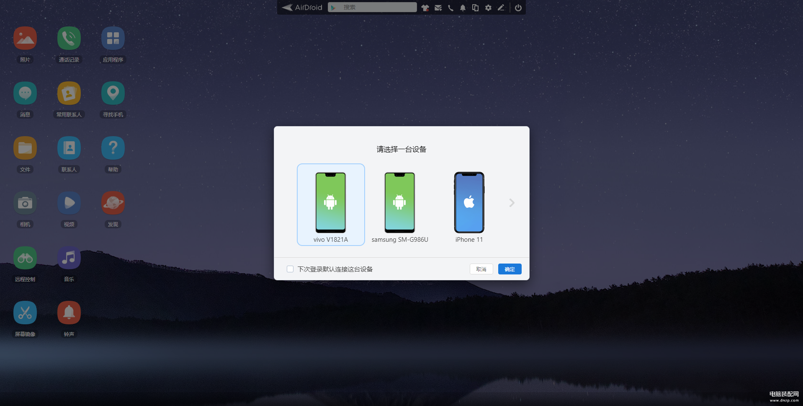Open the 帮助 help icon
Viewport: 803px width, 406px height.
113,148
